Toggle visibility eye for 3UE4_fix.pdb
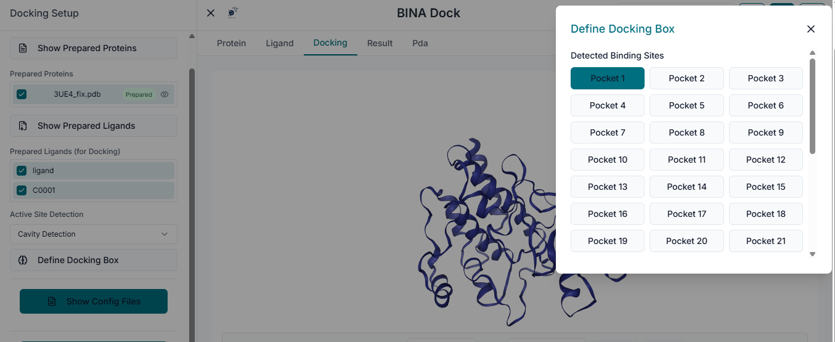The width and height of the screenshot is (835, 342). pyautogui.click(x=165, y=94)
